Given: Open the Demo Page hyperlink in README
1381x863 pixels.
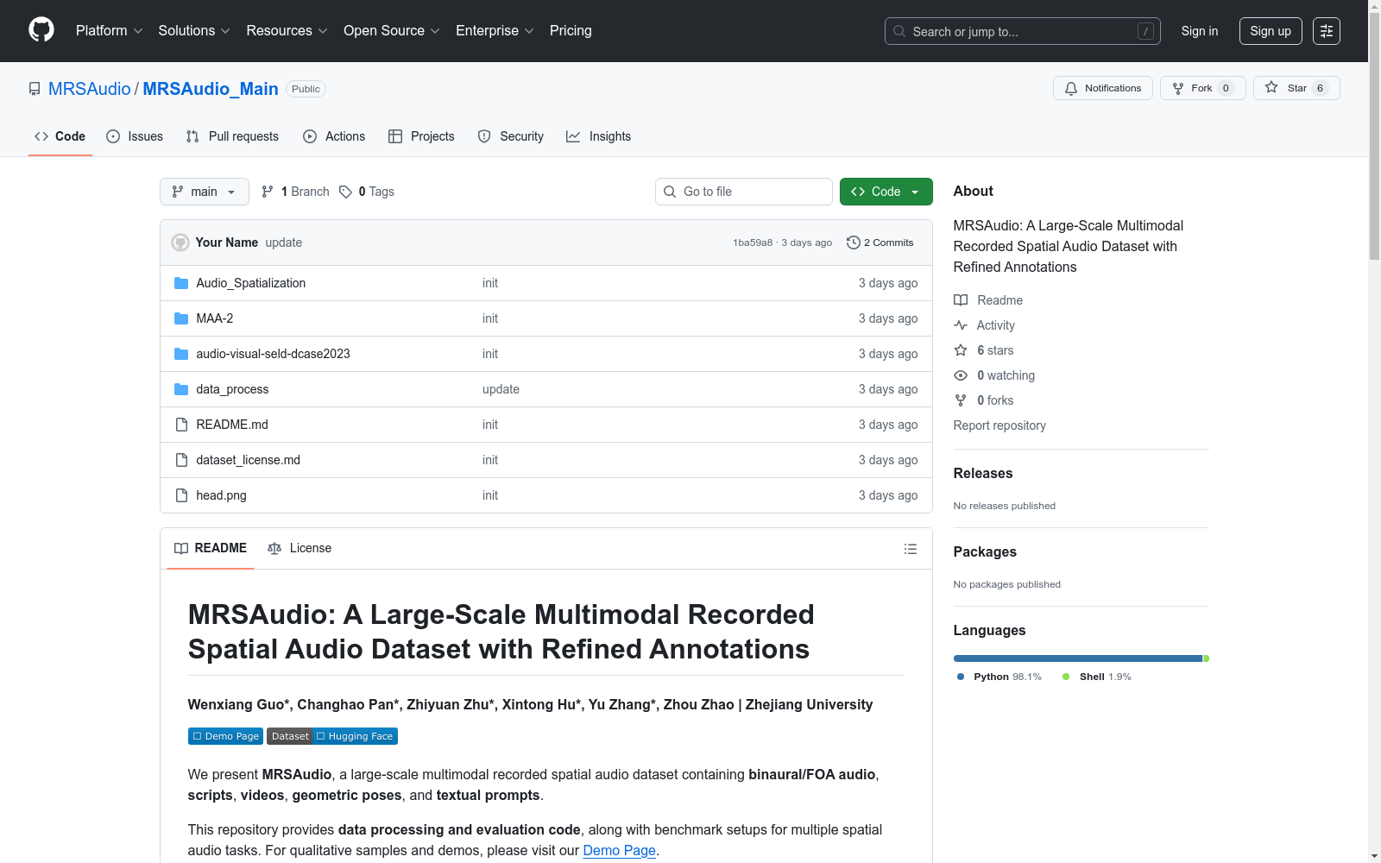Looking at the screenshot, I should coord(620,850).
